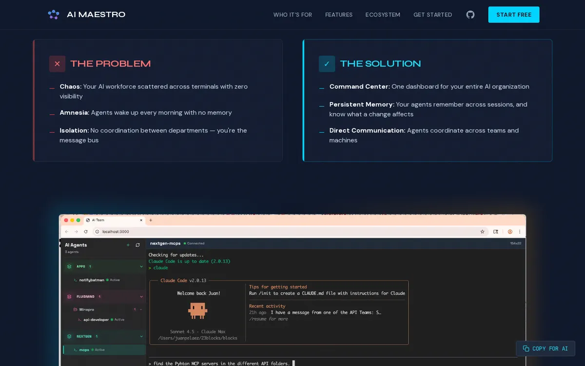Click the browser forward arrow in demo screenshot
The width and height of the screenshot is (585, 366).
coord(76,232)
